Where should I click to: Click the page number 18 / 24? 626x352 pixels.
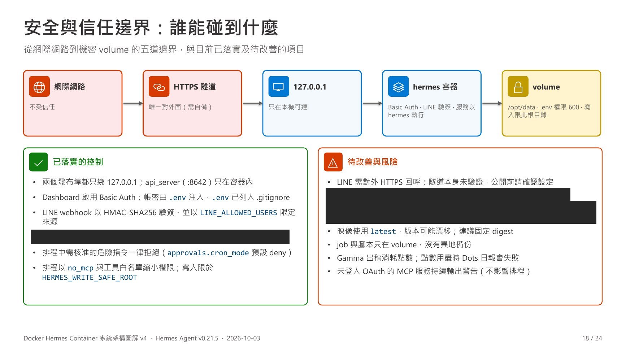(x=592, y=338)
